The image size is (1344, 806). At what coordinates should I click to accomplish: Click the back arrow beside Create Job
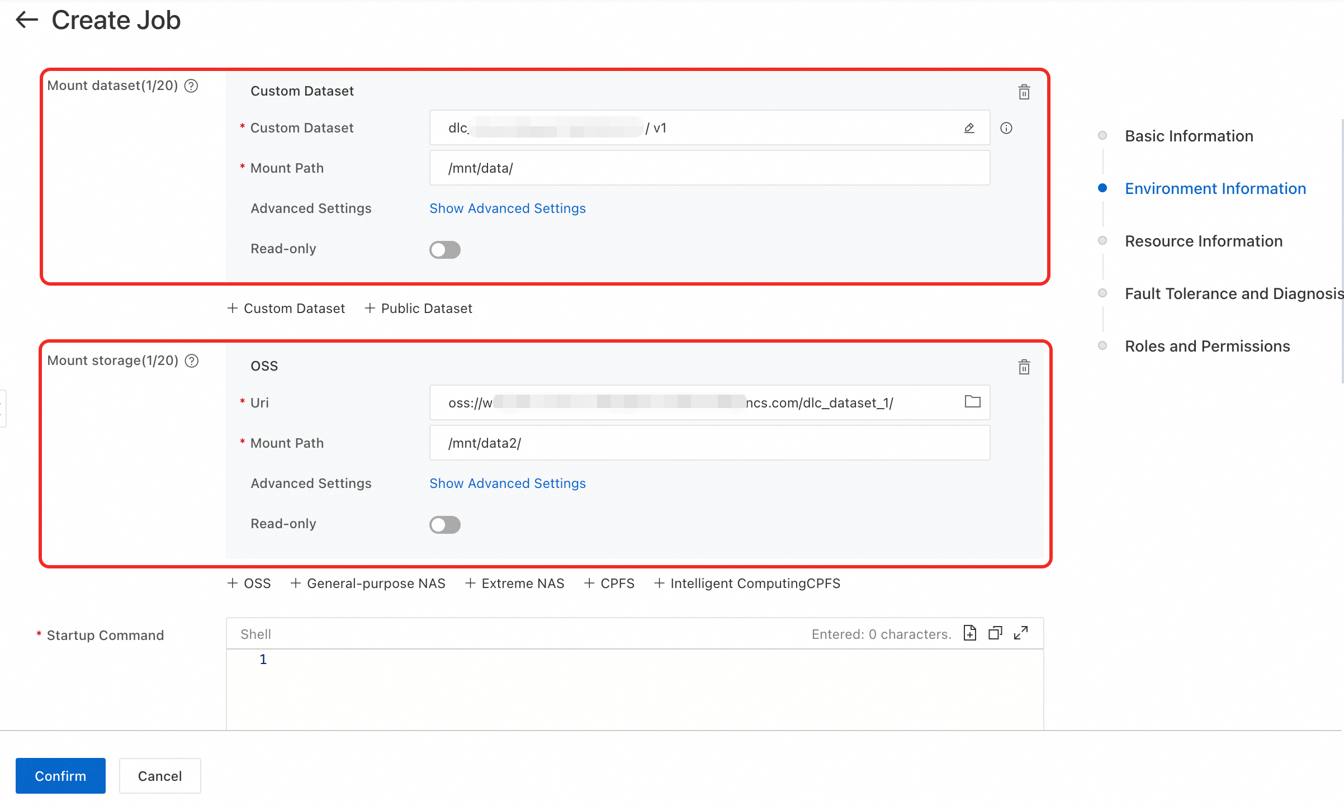tap(27, 20)
